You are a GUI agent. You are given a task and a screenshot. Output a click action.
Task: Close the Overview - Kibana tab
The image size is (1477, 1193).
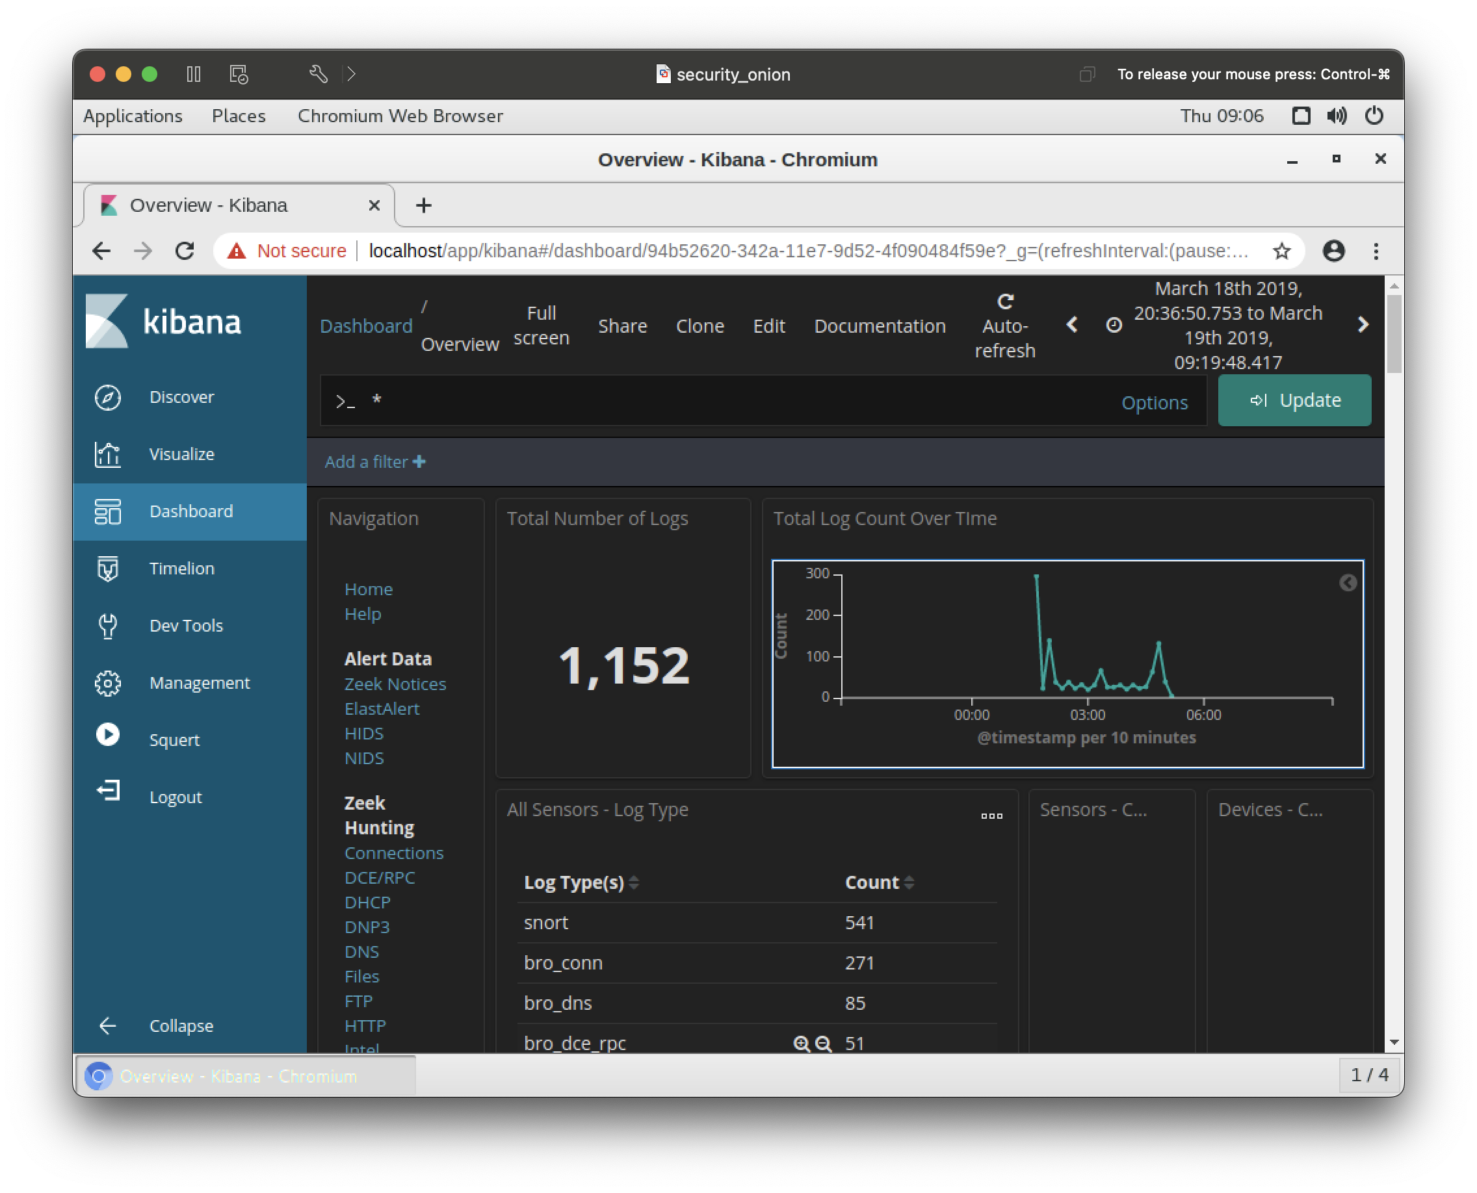pos(374,205)
